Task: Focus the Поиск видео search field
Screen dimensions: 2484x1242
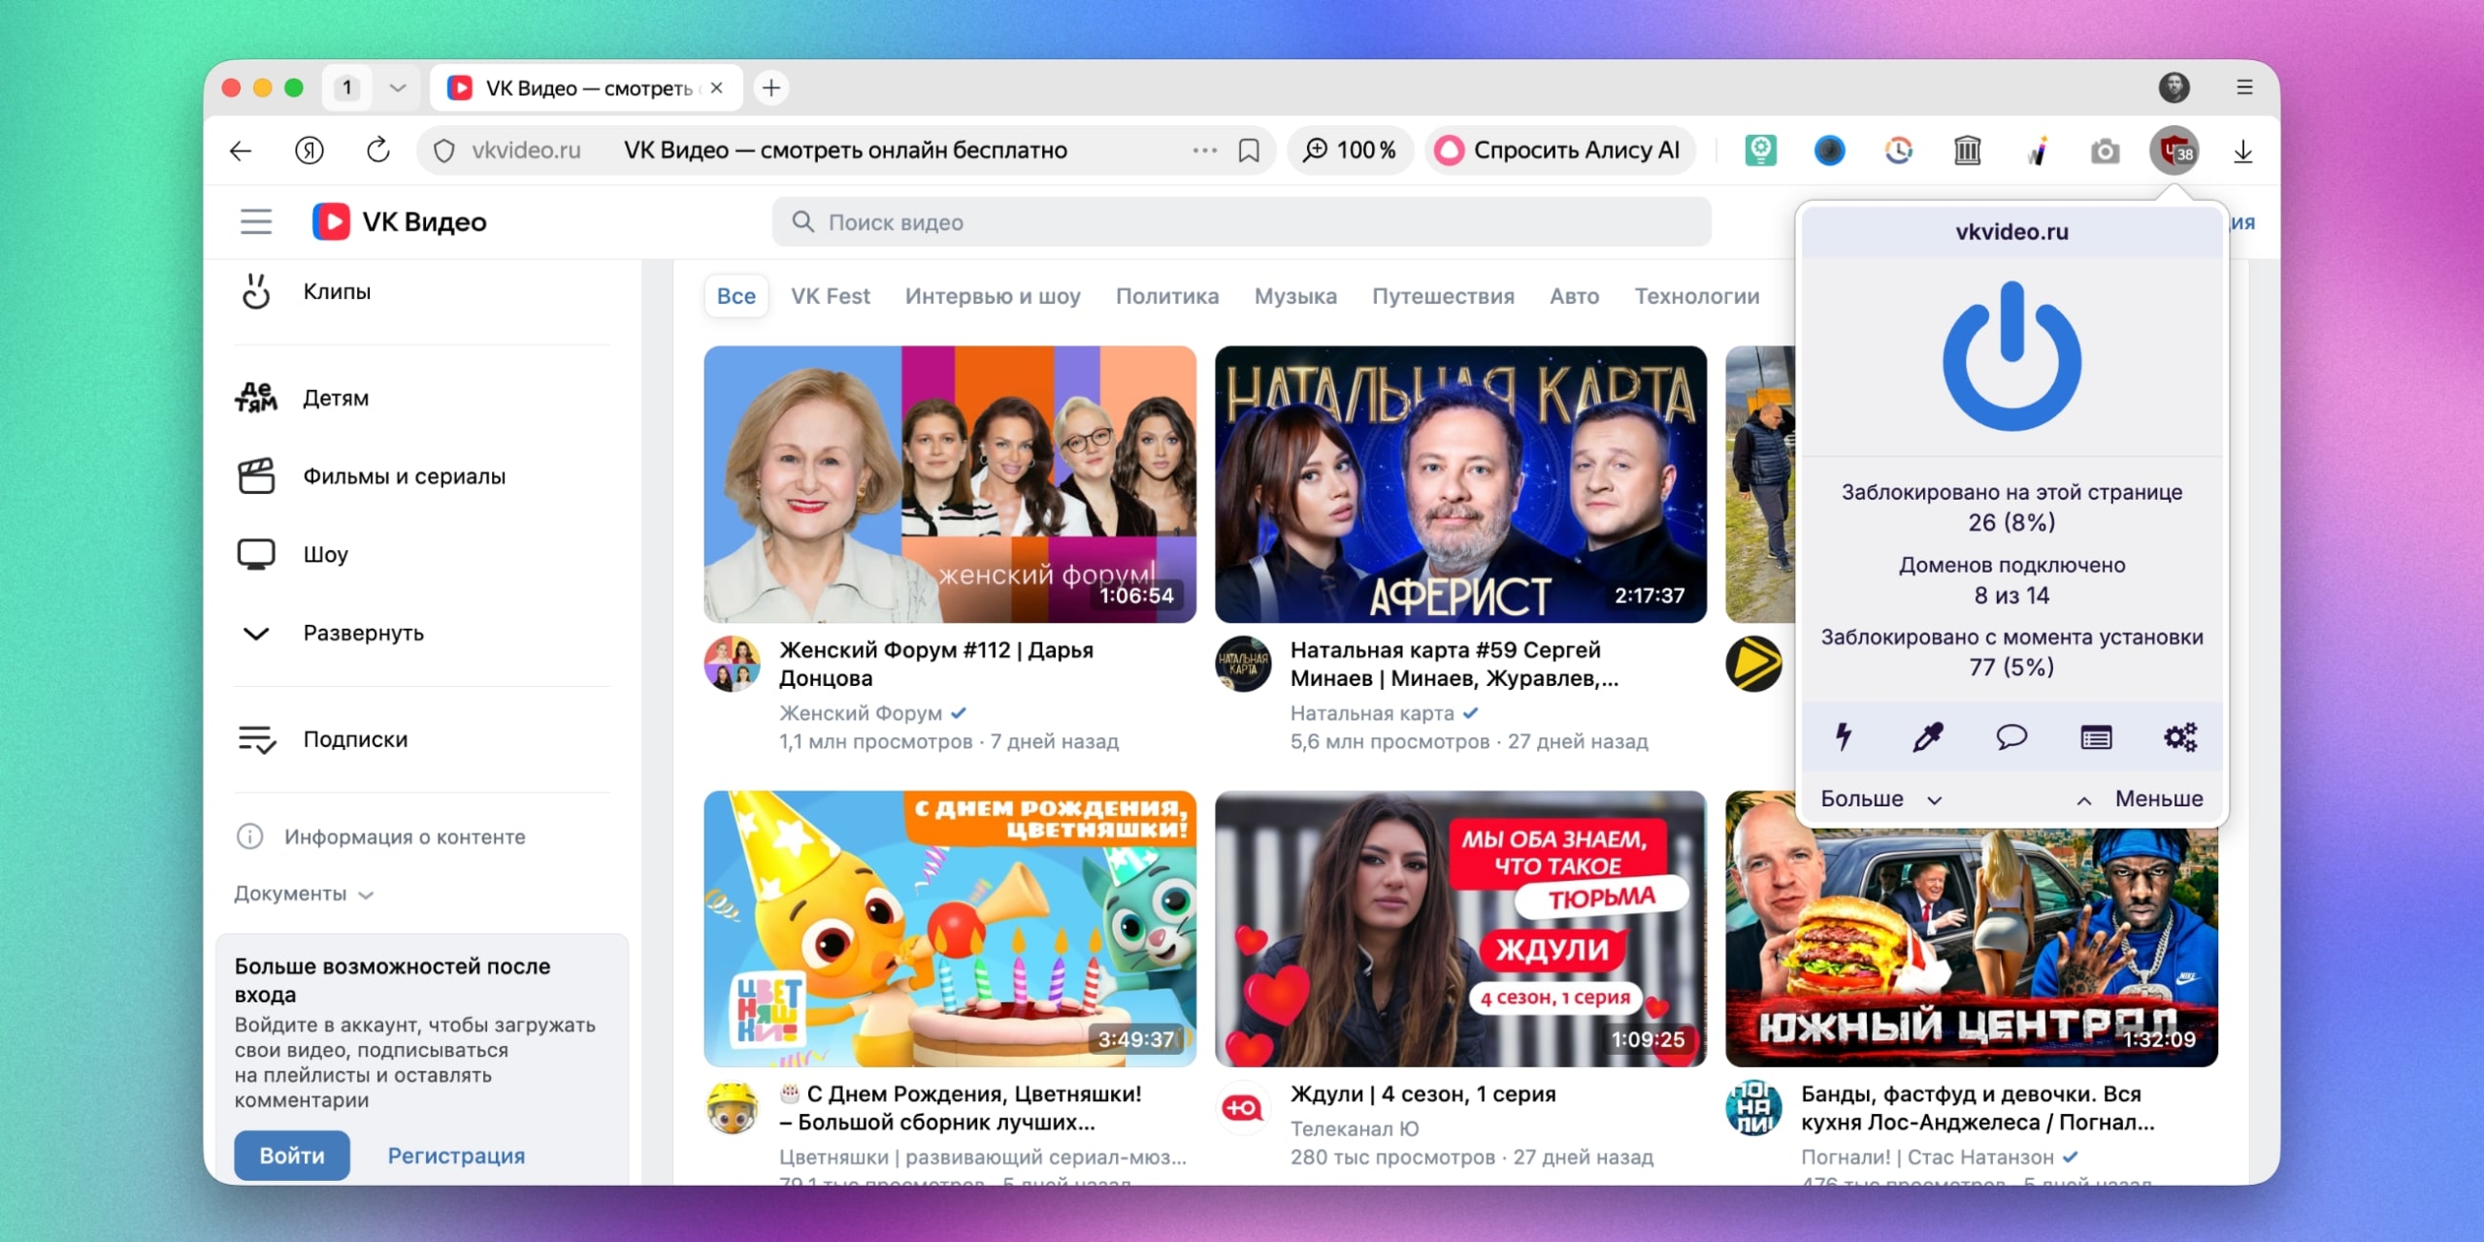Action: pos(1241,222)
